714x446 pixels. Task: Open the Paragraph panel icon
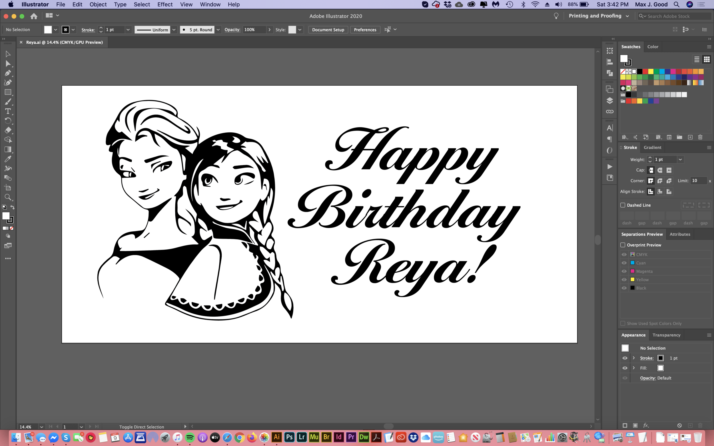coord(609,139)
